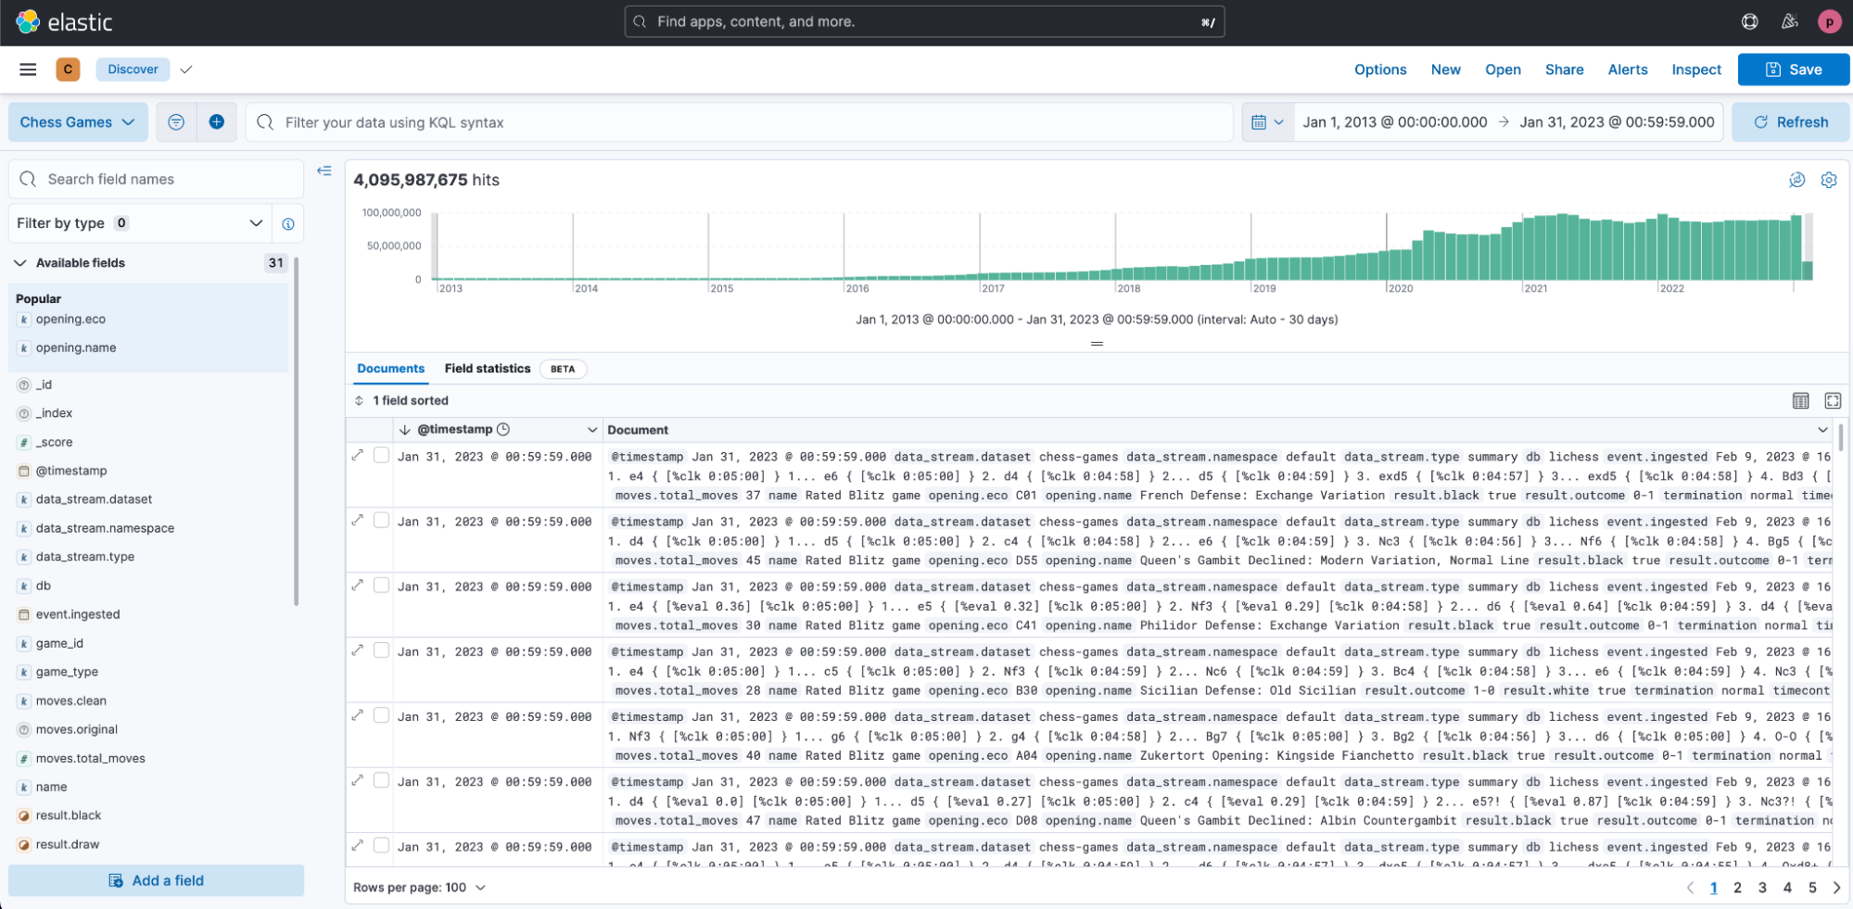Go to previous results page arrow
The width and height of the screenshot is (1853, 909).
1690,888
